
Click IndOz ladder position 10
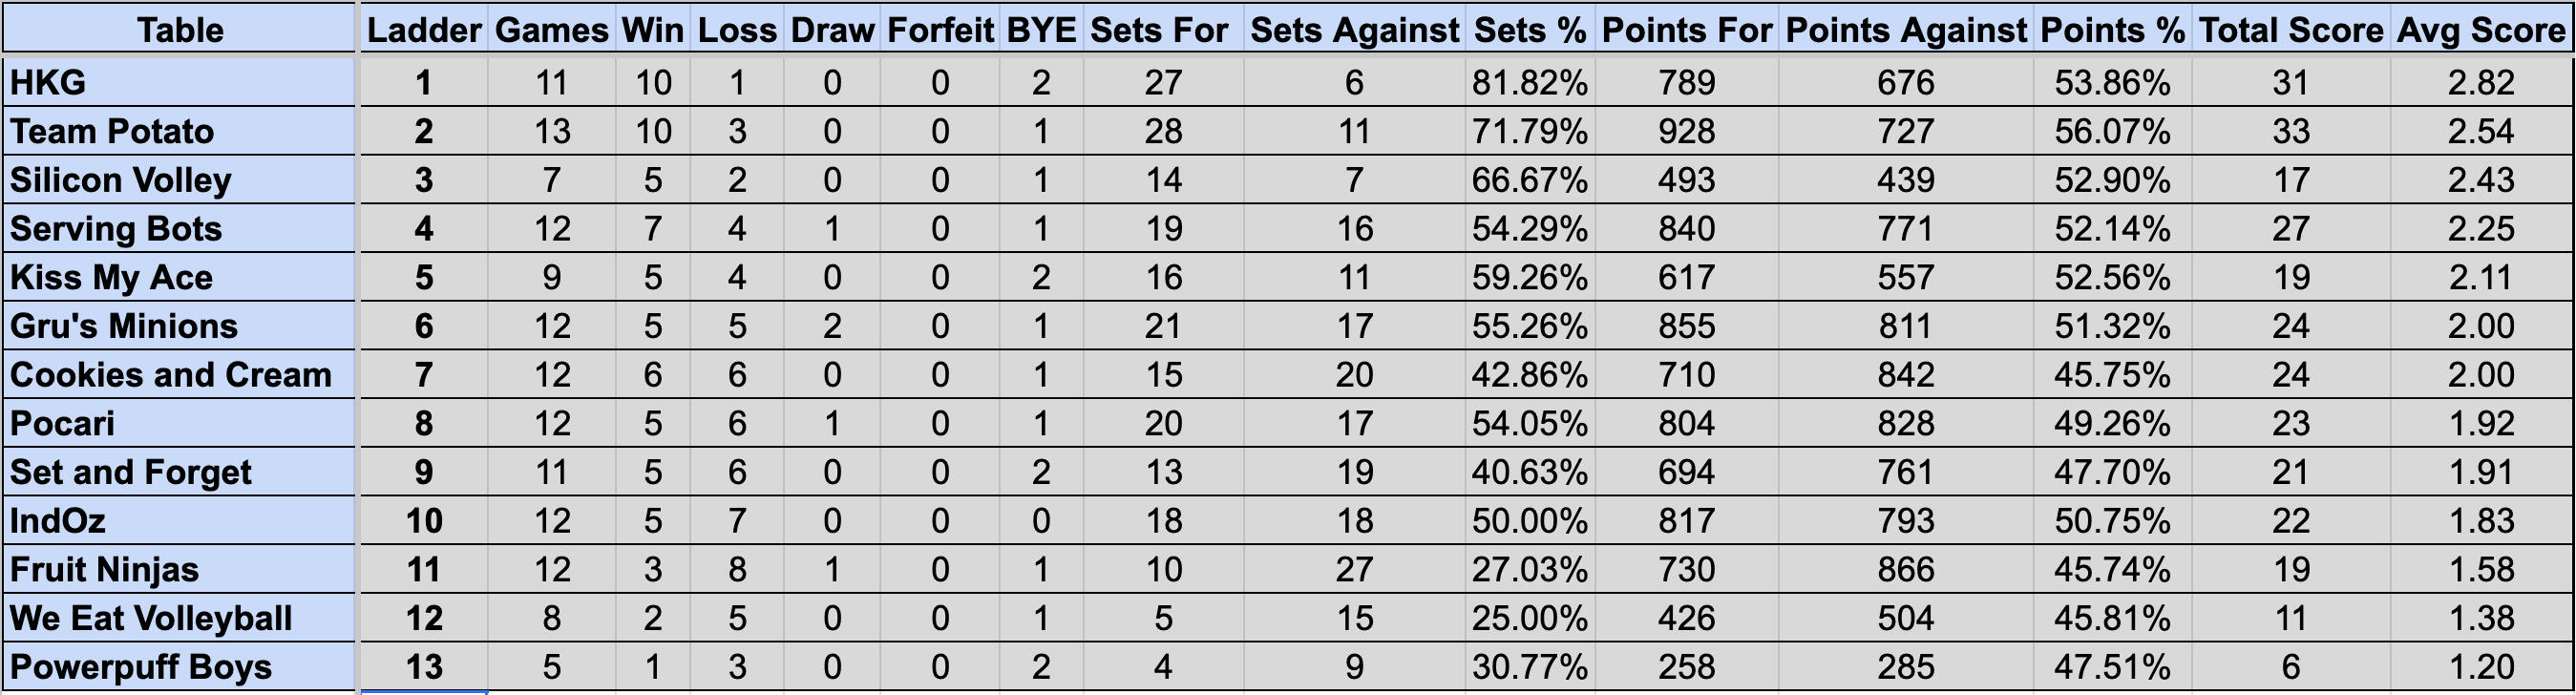tap(424, 521)
